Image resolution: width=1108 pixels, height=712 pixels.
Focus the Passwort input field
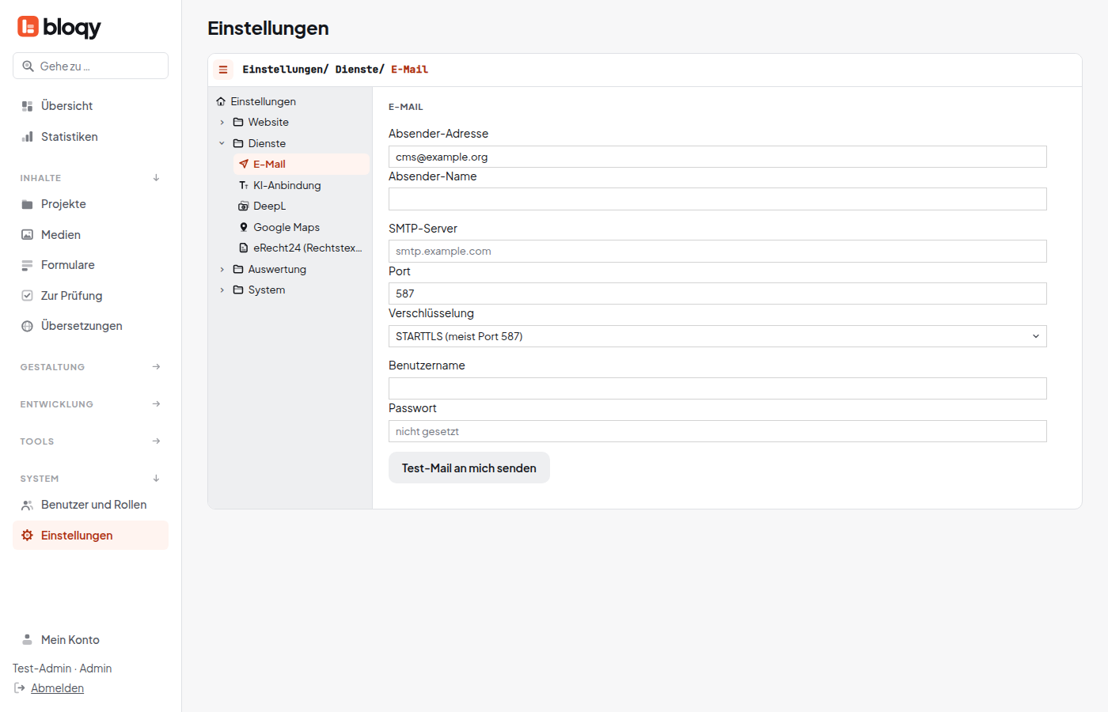[718, 431]
